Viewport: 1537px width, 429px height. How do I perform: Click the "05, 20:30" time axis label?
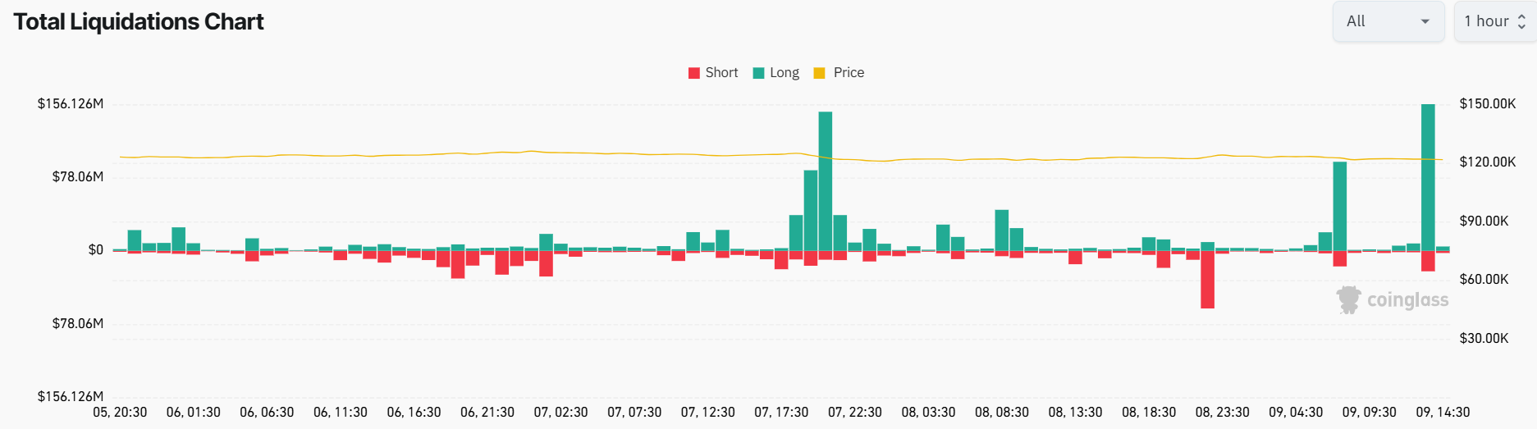[x=120, y=412]
